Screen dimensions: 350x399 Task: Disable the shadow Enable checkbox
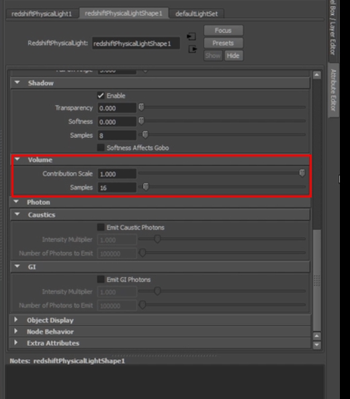coord(101,95)
